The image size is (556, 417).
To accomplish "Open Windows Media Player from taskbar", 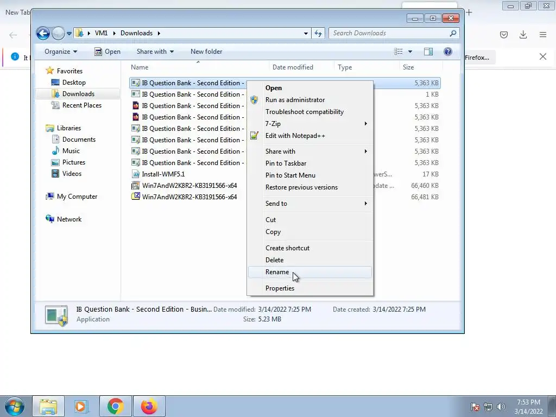I will pos(81,406).
